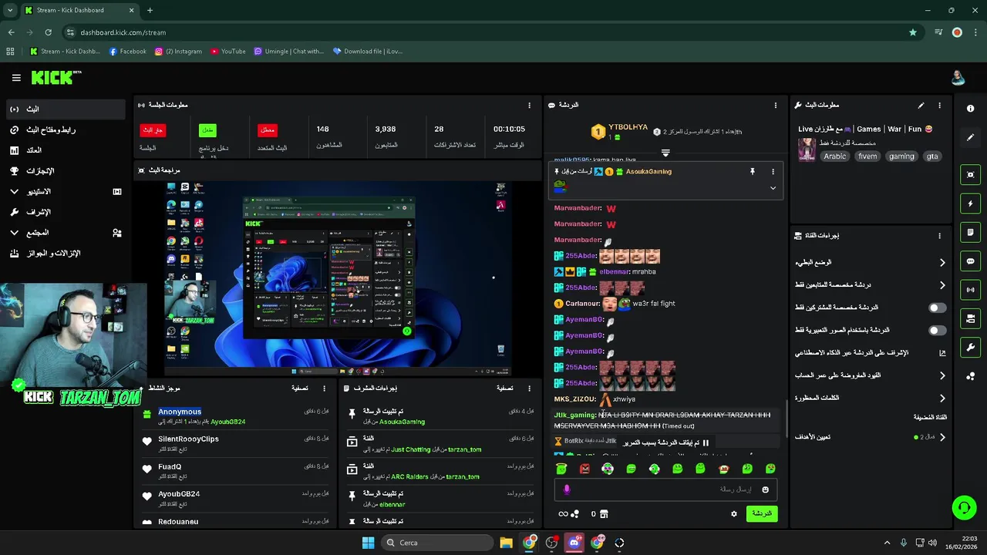Toggle الدردشة باستخدام الصور التعبيرية فقط switch

[x=937, y=330]
